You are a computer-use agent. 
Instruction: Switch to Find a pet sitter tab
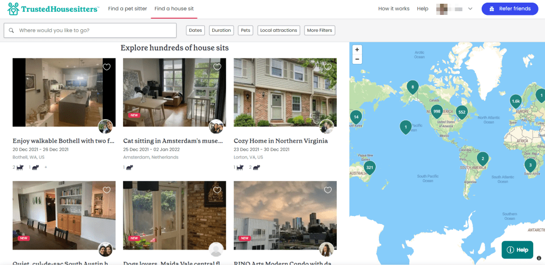tap(128, 9)
